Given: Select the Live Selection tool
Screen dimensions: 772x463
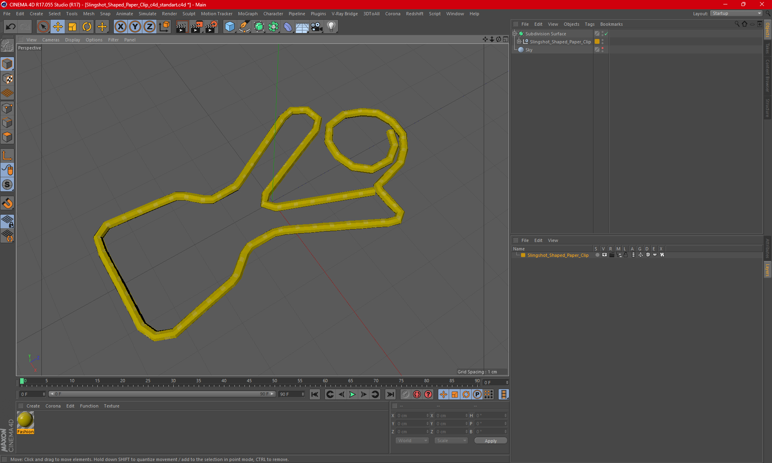Looking at the screenshot, I should click(43, 27).
